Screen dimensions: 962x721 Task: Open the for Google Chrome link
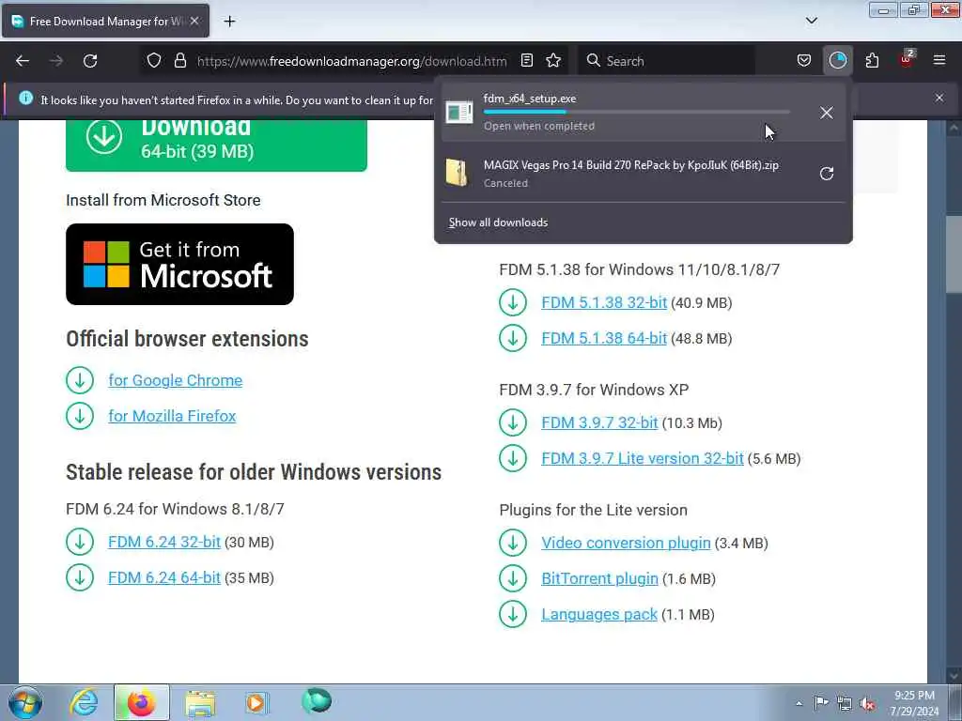(x=176, y=380)
